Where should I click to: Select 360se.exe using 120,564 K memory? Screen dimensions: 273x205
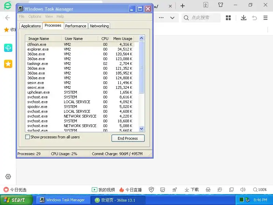point(80,54)
